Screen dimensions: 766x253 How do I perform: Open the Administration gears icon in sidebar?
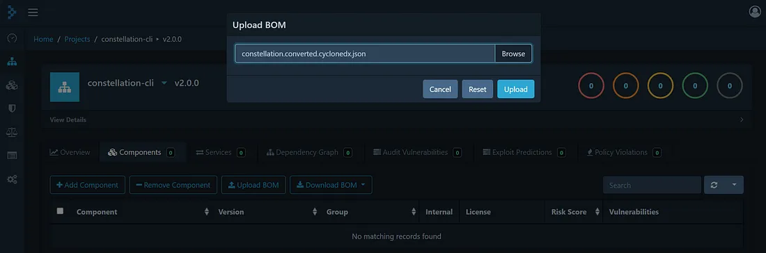[x=12, y=179]
